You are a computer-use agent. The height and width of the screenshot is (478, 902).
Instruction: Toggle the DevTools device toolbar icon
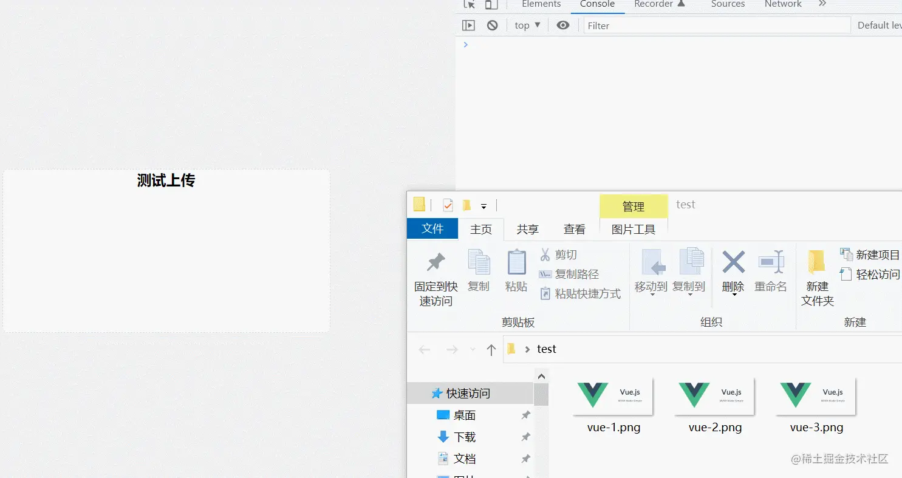point(491,4)
